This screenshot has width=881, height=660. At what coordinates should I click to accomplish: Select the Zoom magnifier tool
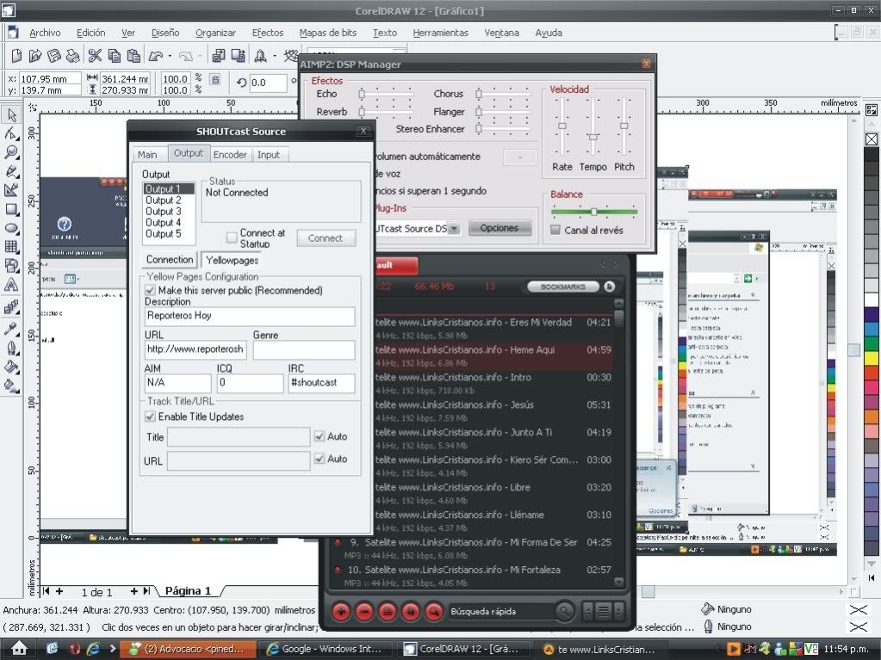click(x=11, y=152)
